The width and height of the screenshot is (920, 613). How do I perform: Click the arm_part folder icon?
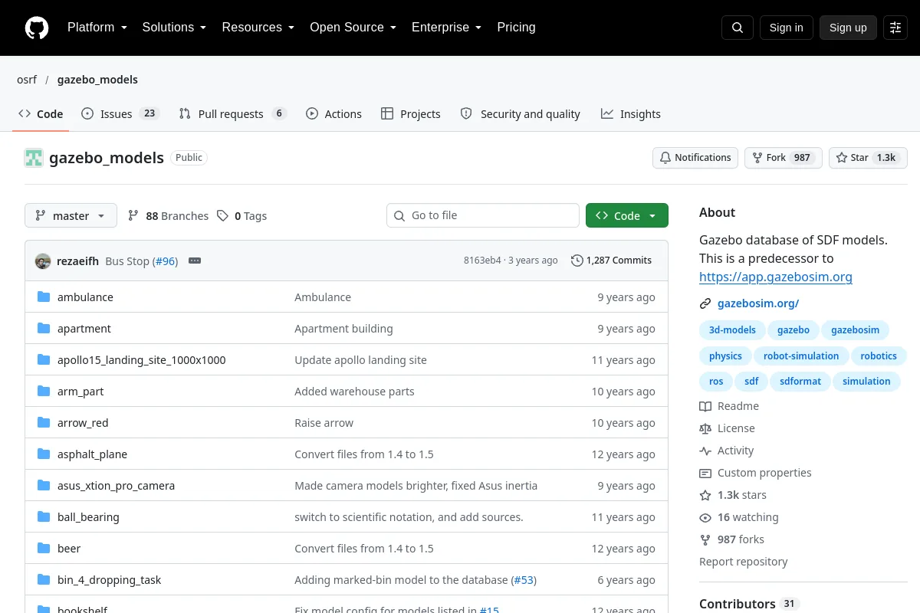44,392
